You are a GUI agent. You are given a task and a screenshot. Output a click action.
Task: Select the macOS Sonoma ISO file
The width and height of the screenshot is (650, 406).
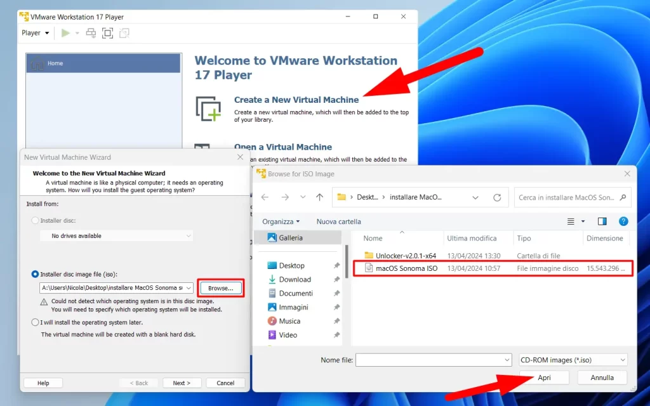tap(493, 268)
